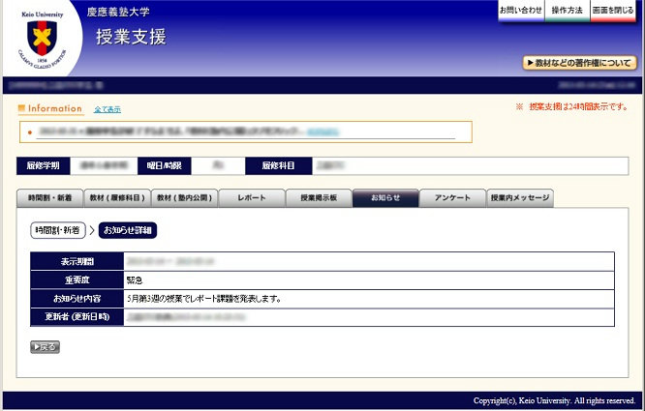Click the お知らせ詳細 breadcrumb label
This screenshot has height=411, width=645.
[x=128, y=230]
